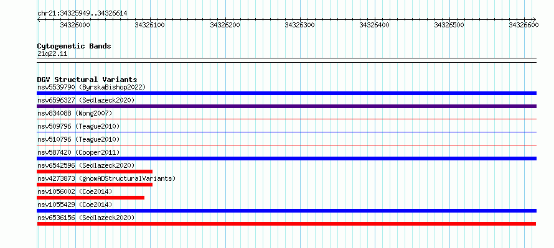Click the red bar of nsv4273873

pos(95,185)
